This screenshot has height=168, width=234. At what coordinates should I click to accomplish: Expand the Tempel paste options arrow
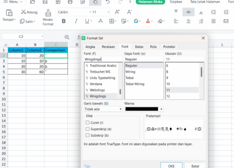point(15,20)
